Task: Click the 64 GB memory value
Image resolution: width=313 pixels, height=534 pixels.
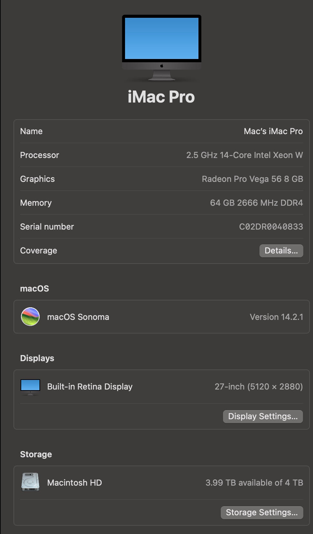Action: (256, 203)
